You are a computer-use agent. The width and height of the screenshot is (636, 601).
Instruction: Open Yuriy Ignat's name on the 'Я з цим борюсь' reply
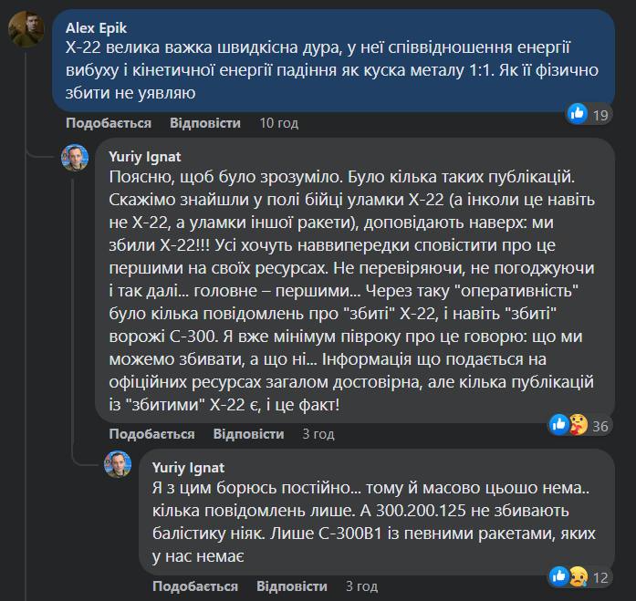coord(189,467)
